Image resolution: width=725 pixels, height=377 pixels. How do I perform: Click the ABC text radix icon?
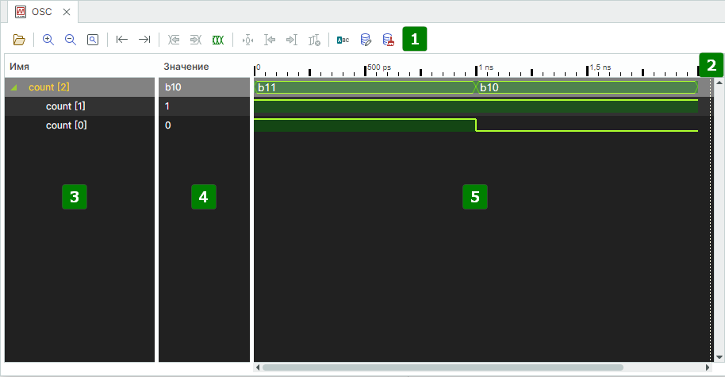pyautogui.click(x=343, y=40)
